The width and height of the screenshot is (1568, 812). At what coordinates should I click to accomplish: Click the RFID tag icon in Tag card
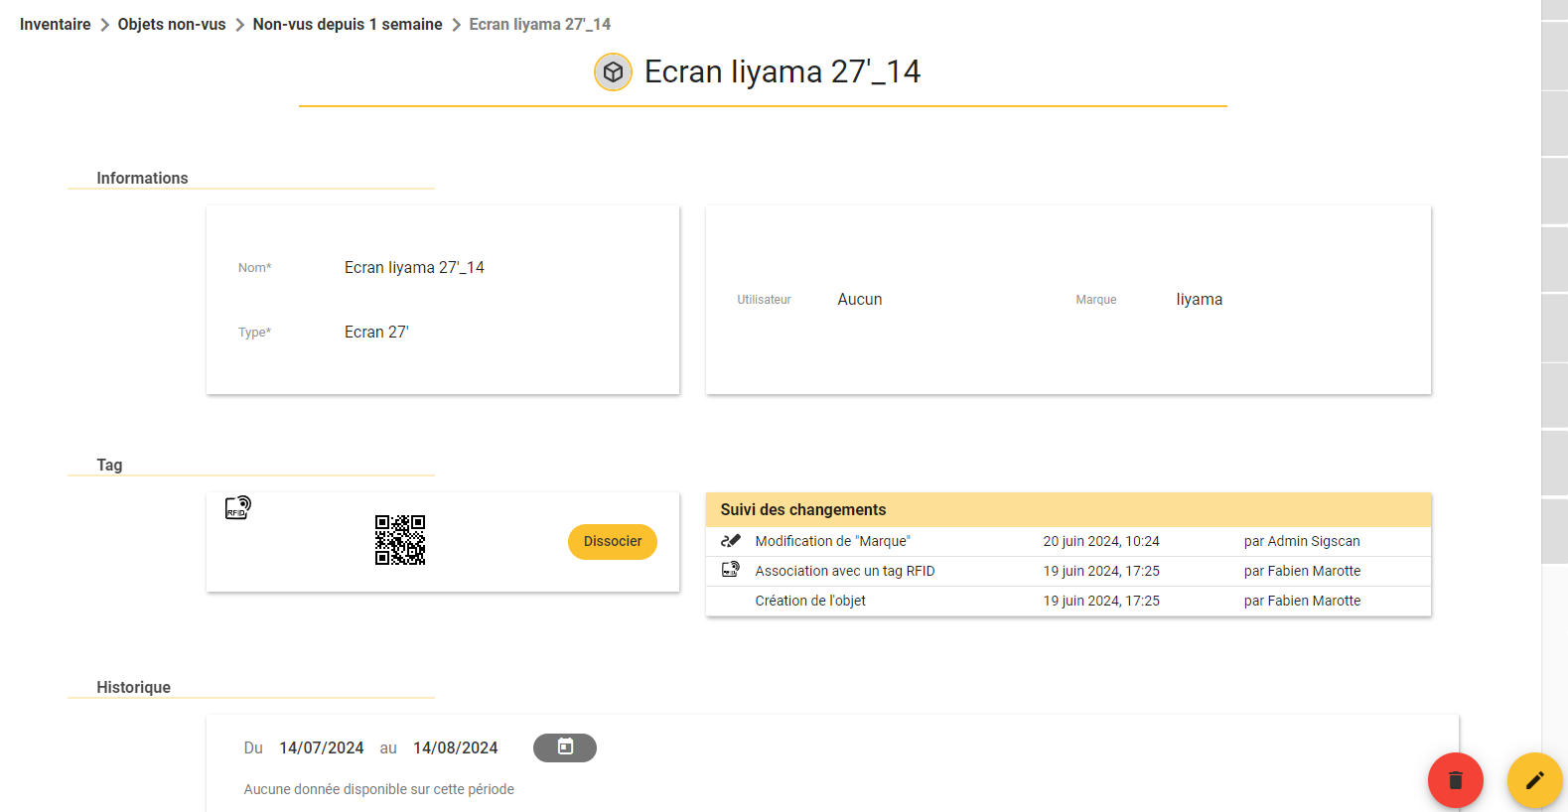tap(238, 508)
